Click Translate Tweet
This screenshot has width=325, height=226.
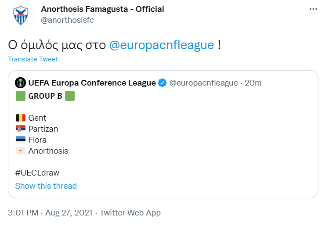[x=33, y=59]
